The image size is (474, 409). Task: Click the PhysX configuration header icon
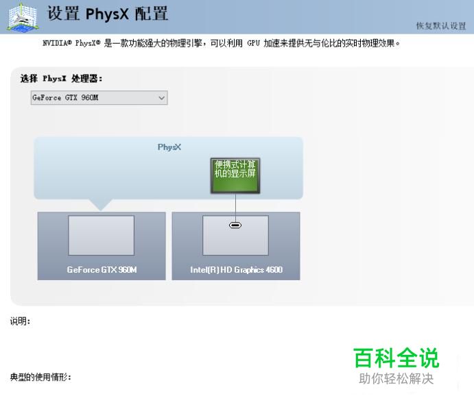23,18
